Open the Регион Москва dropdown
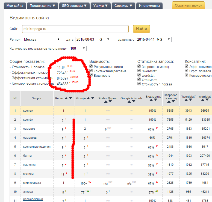The width and height of the screenshot is (212, 202). (x=42, y=40)
